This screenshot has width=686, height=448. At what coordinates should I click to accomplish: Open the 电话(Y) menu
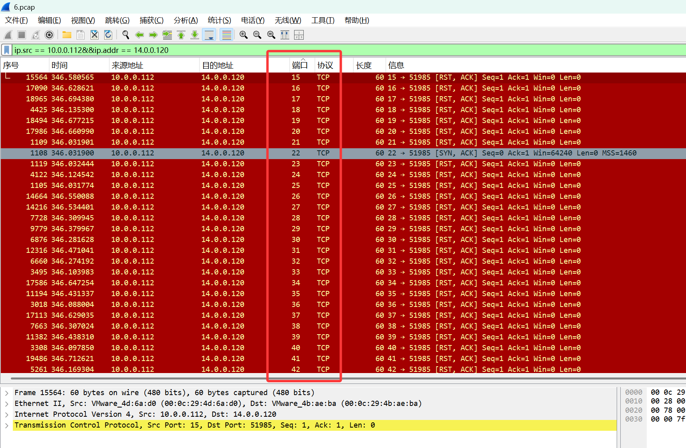point(253,20)
